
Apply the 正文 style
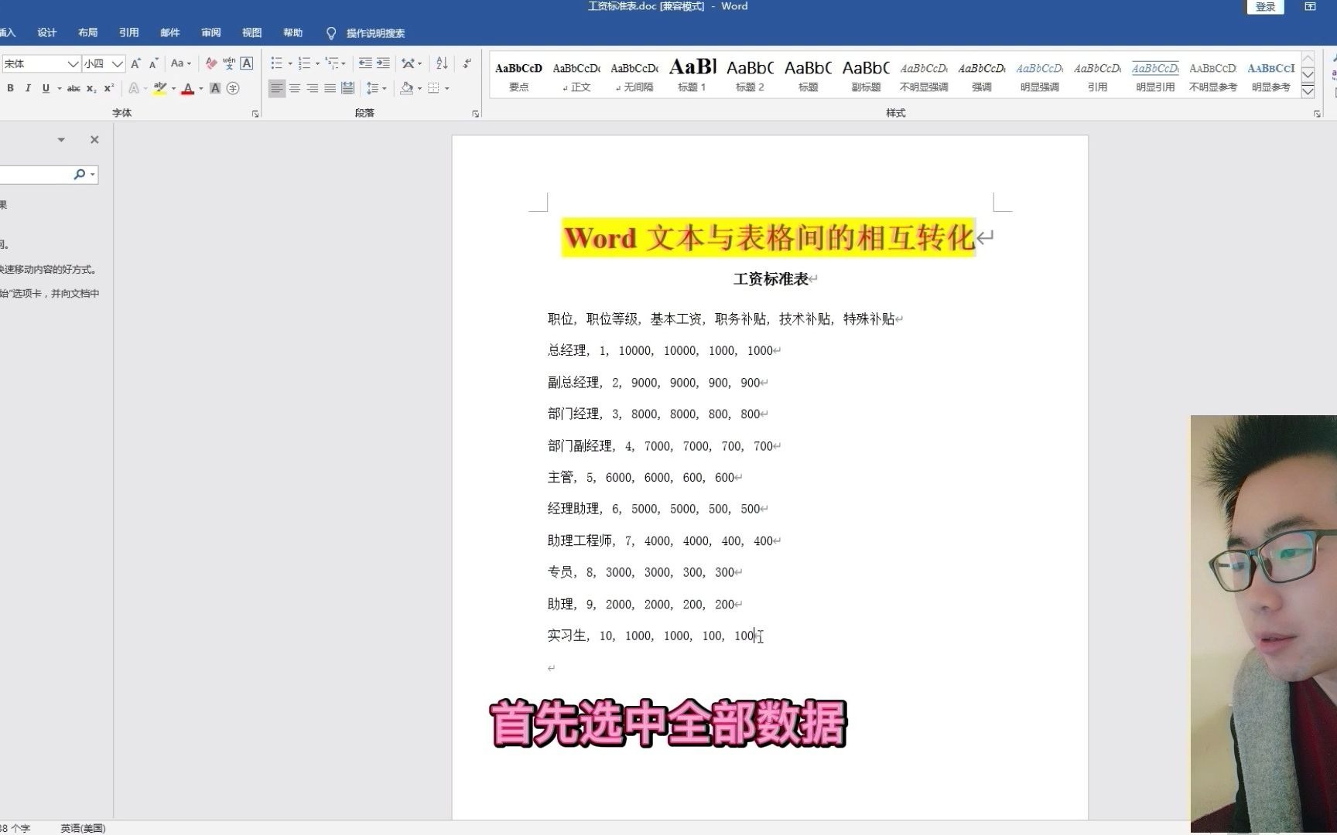click(576, 75)
